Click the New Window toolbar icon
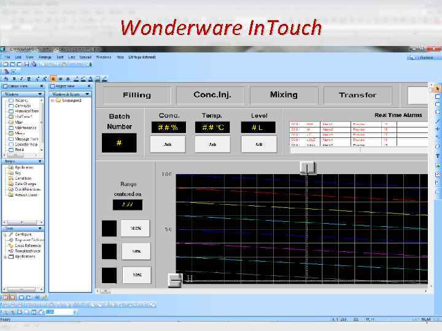This screenshot has width=442, height=331. (x=6, y=64)
